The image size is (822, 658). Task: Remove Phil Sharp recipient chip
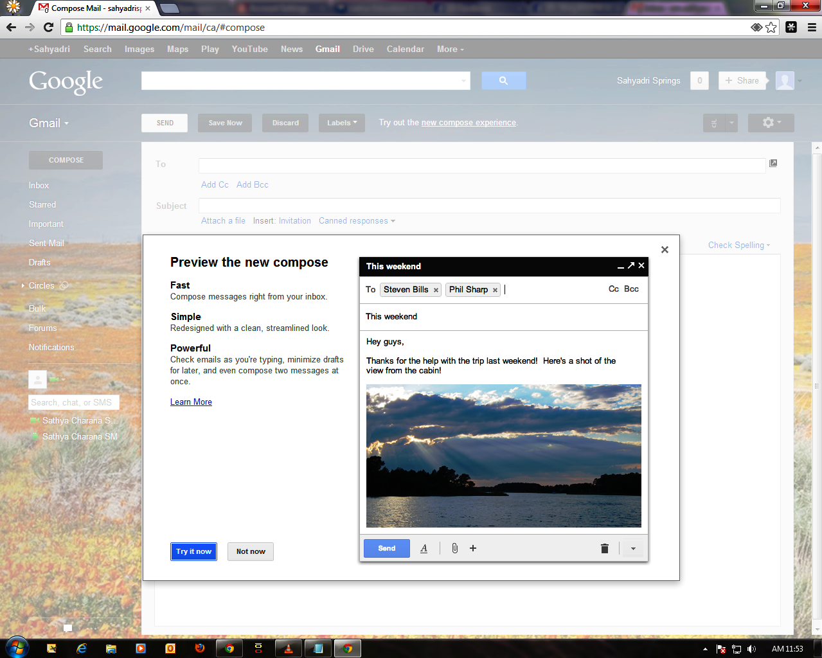point(495,290)
